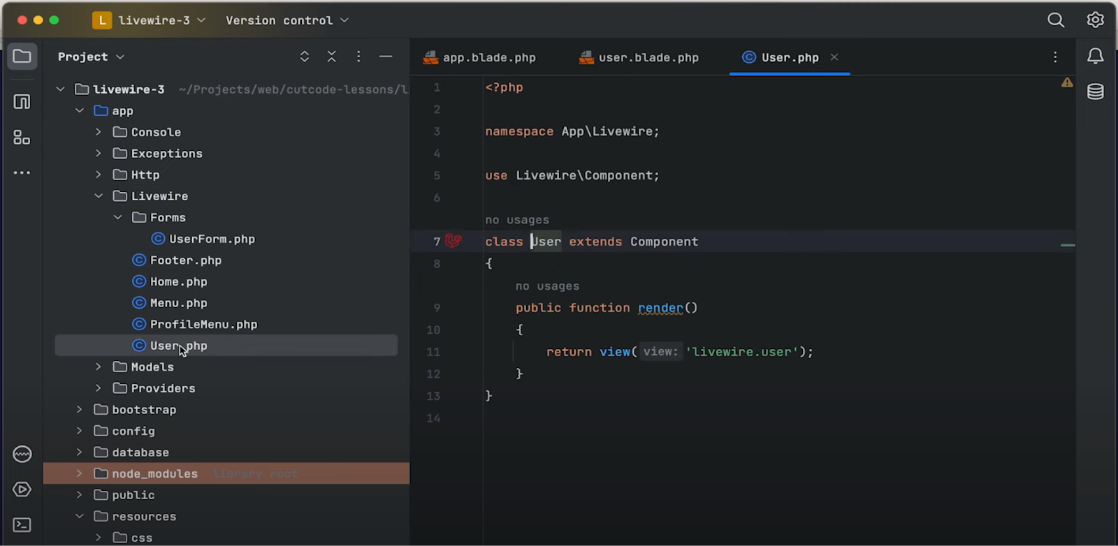Expand the Console folder
1118x546 pixels.
pos(99,132)
